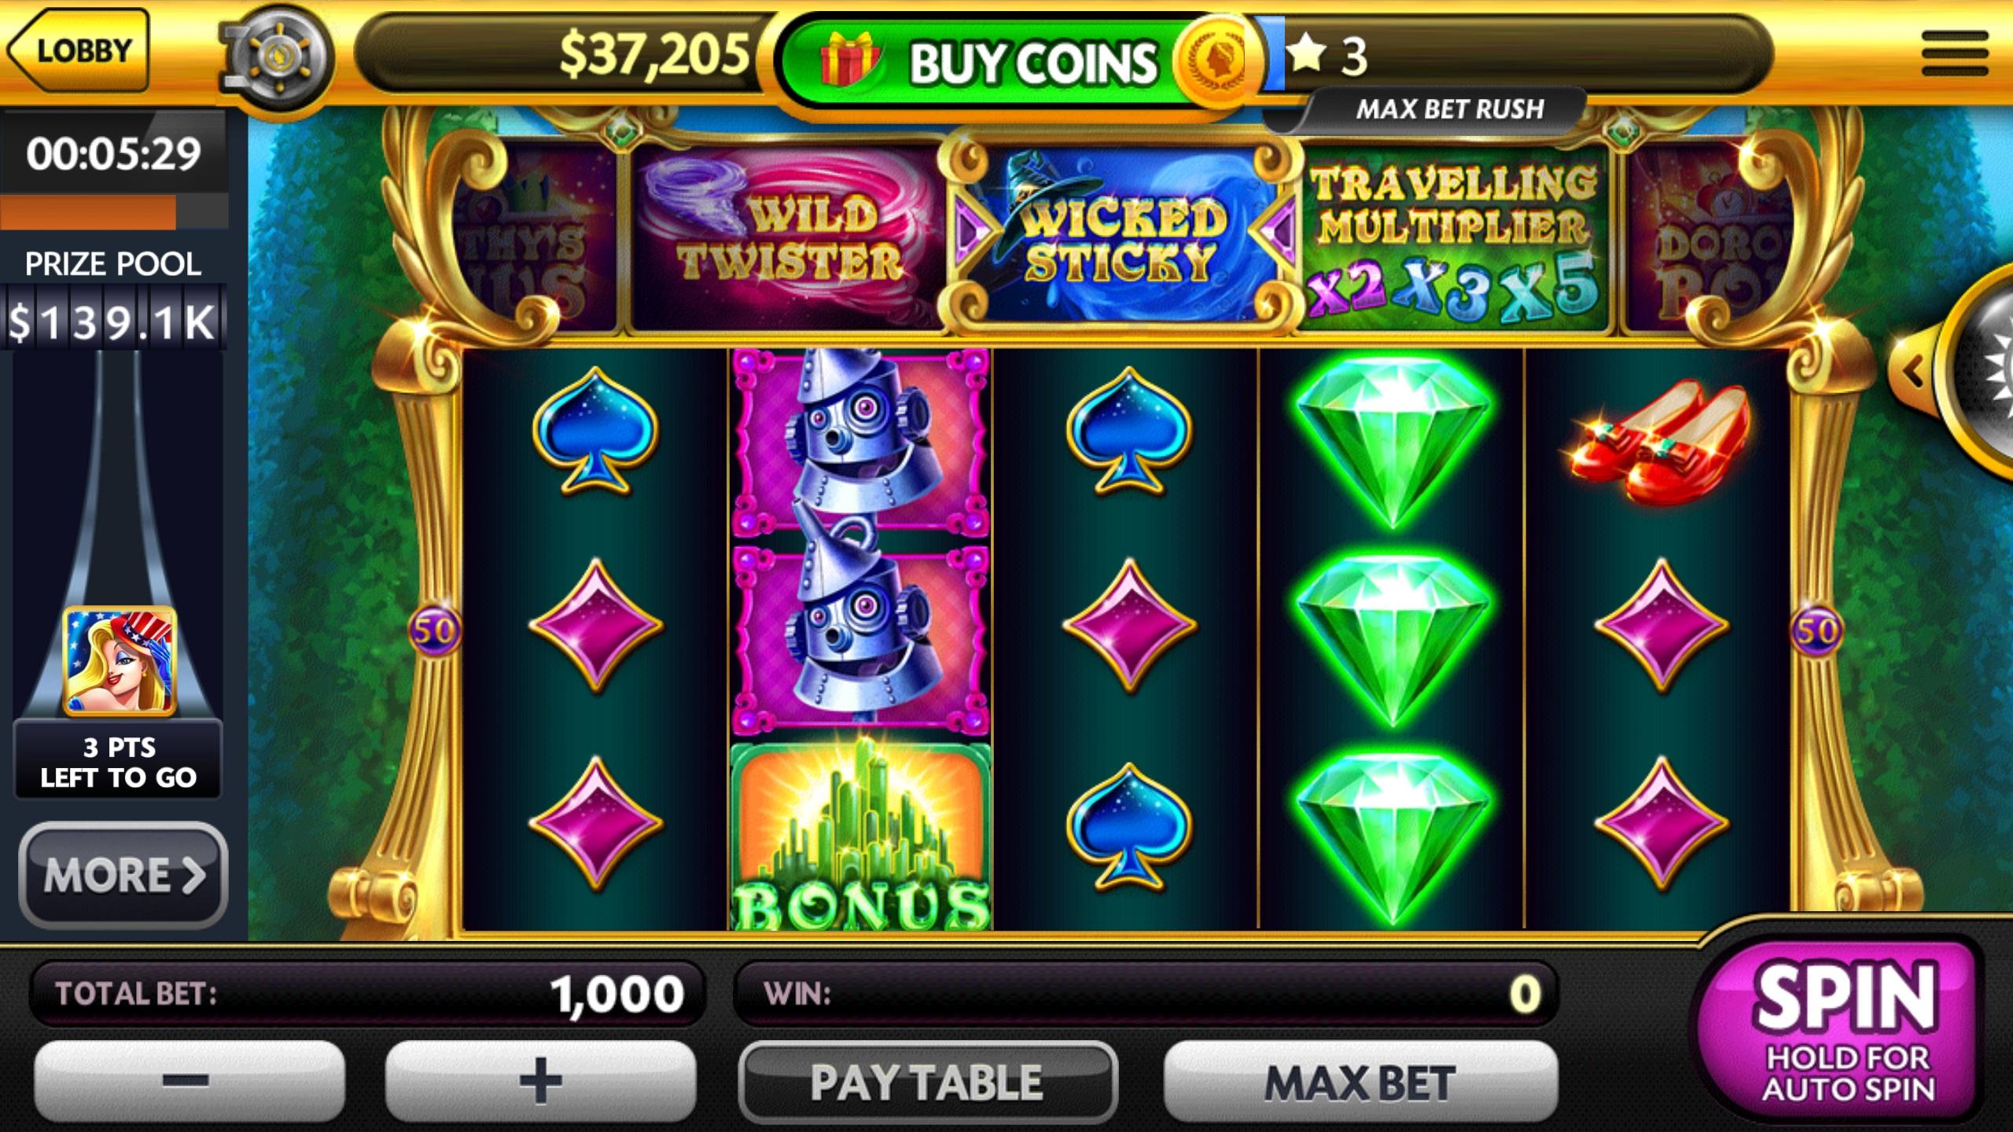
Task: Tap the red gift box icon
Action: (848, 59)
